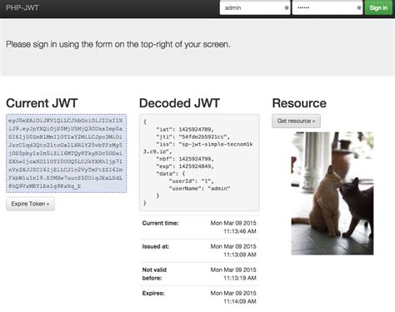Click the sign in instruction message
The width and height of the screenshot is (395, 312).
tap(118, 44)
